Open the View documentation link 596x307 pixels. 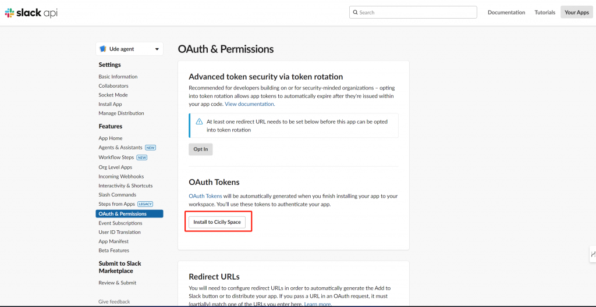coord(250,103)
